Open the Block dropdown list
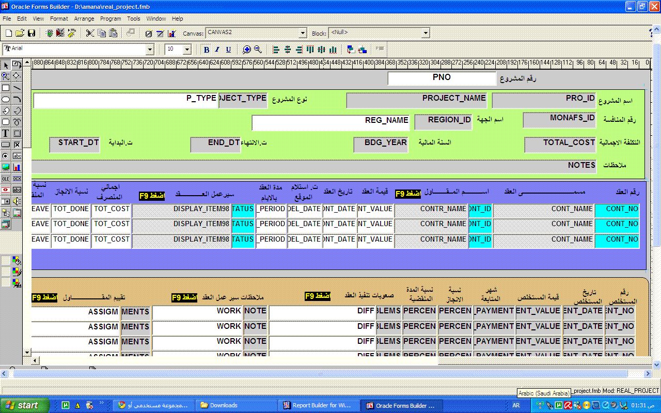This screenshot has width=661, height=413. (426, 34)
